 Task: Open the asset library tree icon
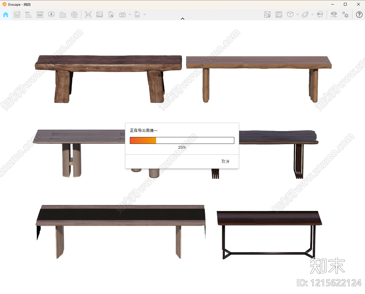(x=51, y=15)
